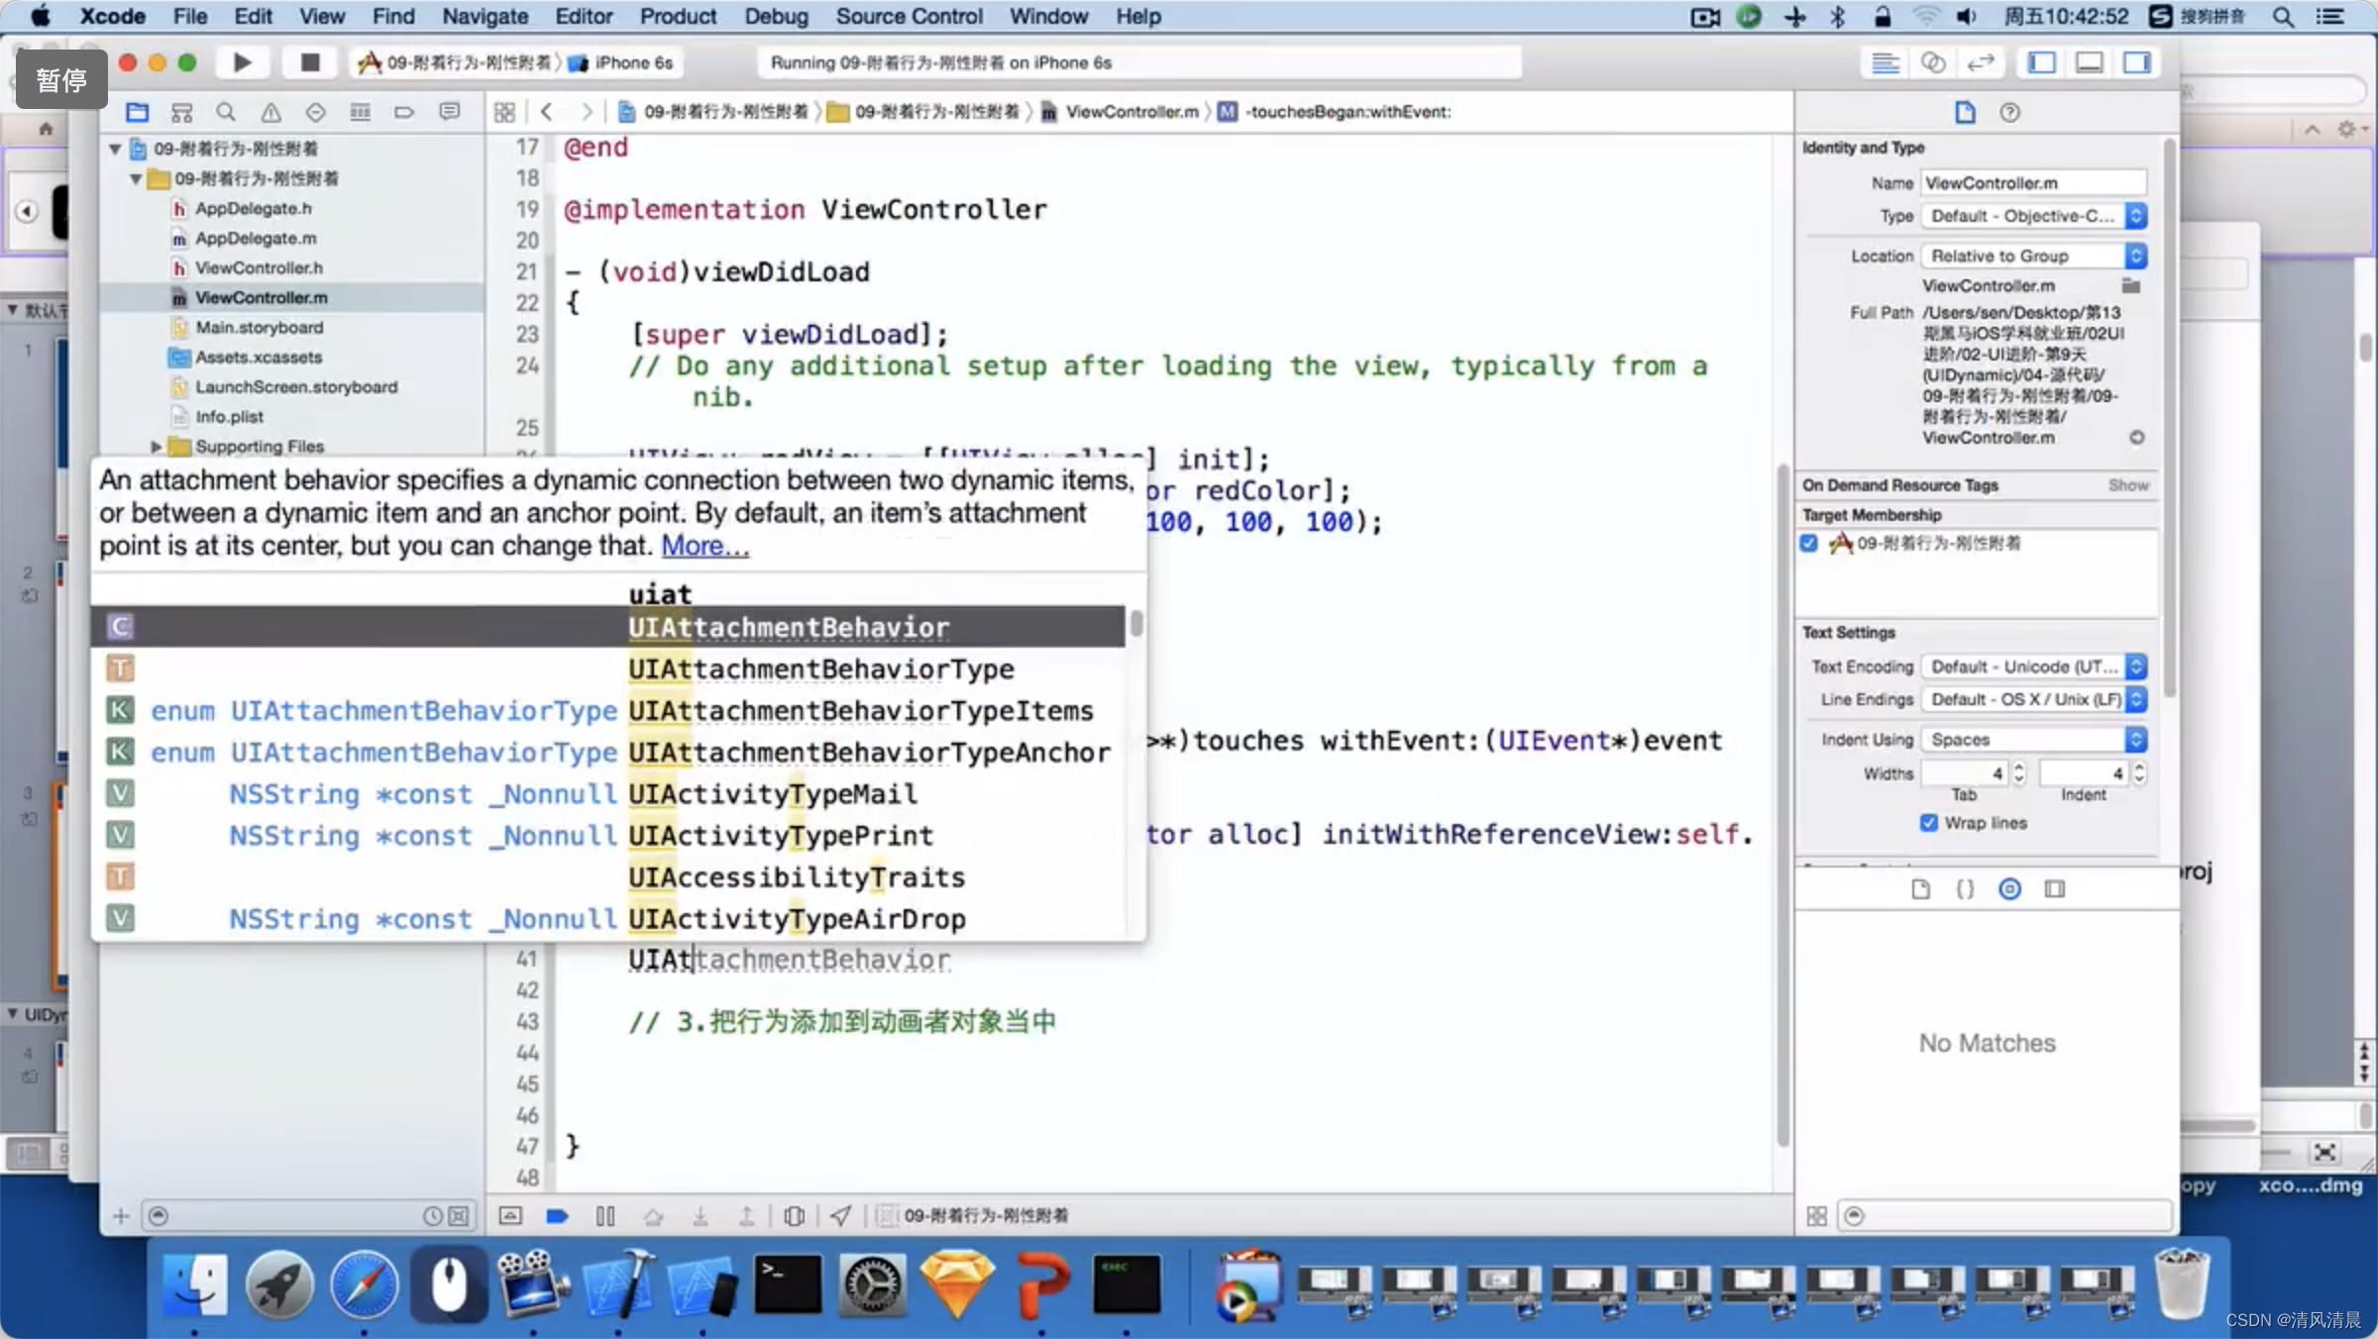Open the Find navigator magnifier icon
The height and width of the screenshot is (1339, 2378).
(x=226, y=112)
